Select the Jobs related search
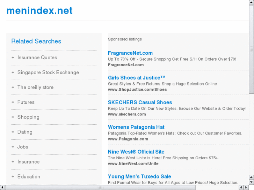The image size is (254, 190). [23, 147]
